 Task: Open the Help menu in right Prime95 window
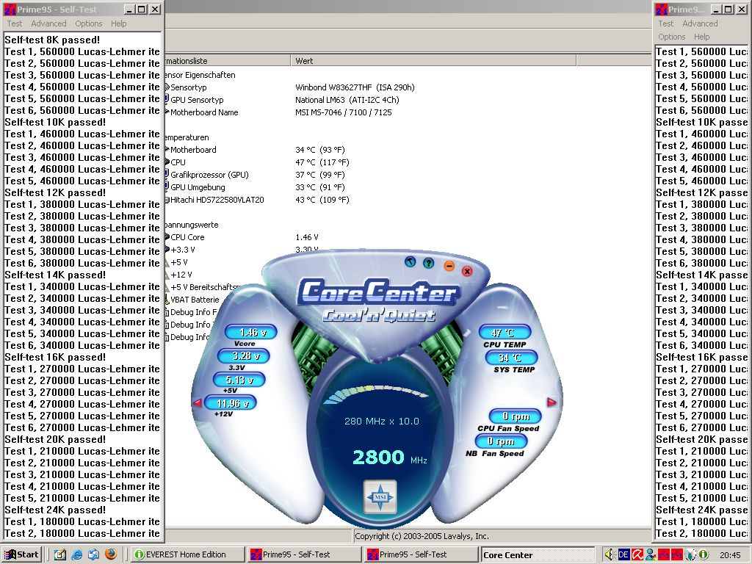click(702, 37)
